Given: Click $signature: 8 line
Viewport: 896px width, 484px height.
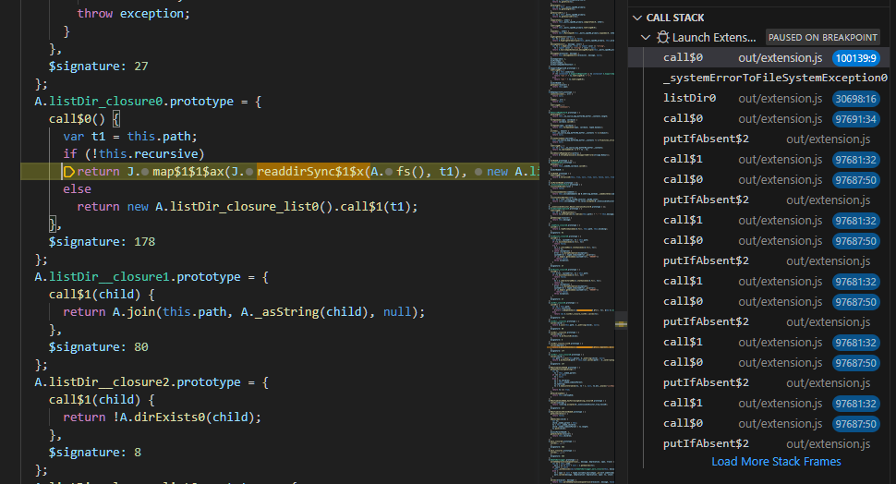Looking at the screenshot, I should pos(95,452).
